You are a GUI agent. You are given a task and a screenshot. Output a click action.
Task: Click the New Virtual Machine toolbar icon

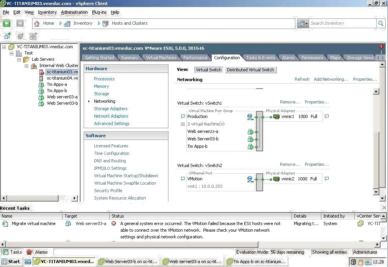click(8, 36)
